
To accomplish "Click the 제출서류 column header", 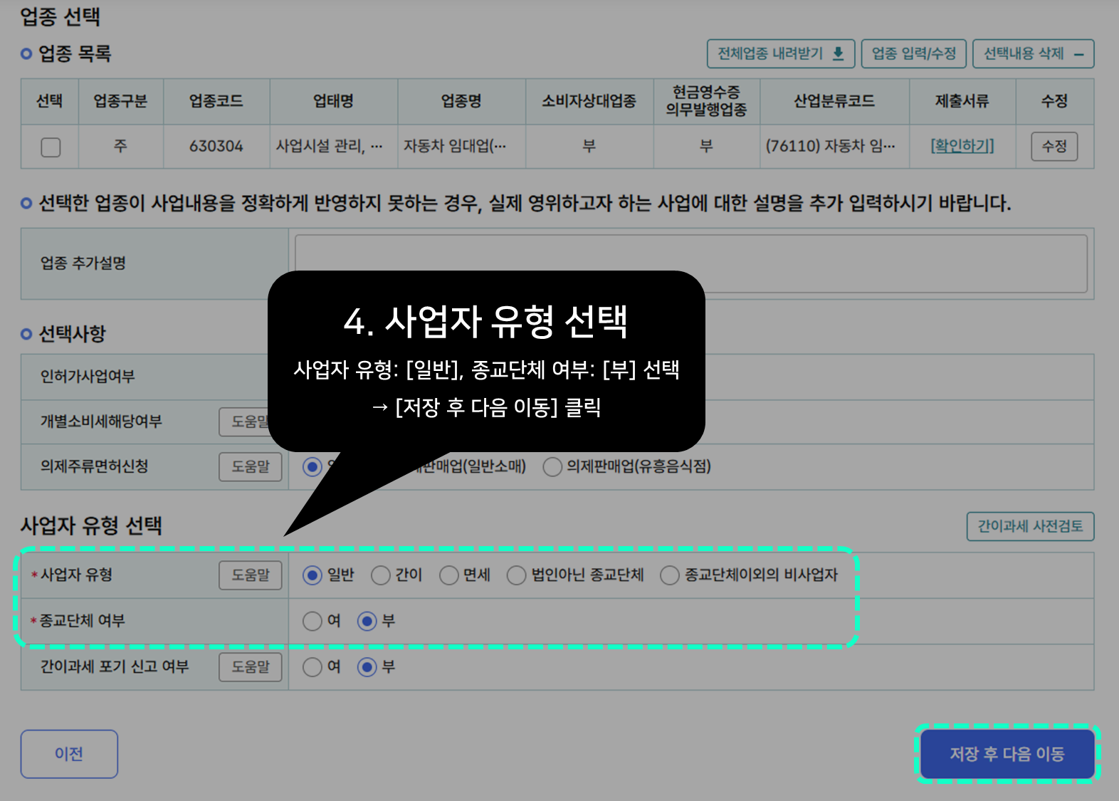I will [x=962, y=101].
